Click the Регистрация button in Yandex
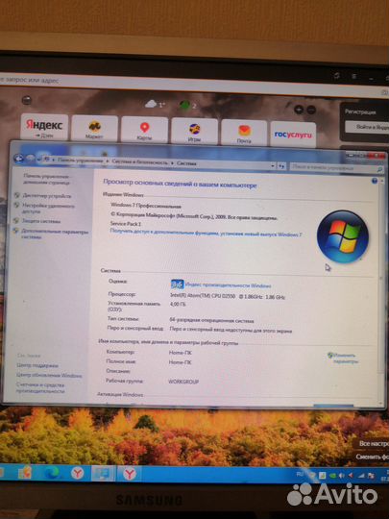The height and width of the screenshot is (519, 389). coord(360,111)
